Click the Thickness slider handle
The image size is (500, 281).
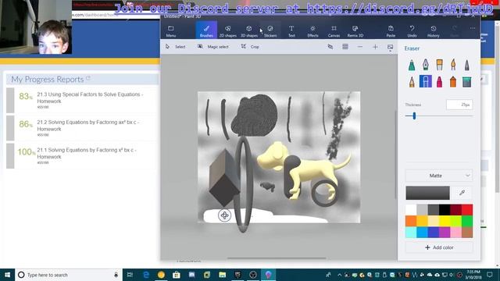coord(414,116)
